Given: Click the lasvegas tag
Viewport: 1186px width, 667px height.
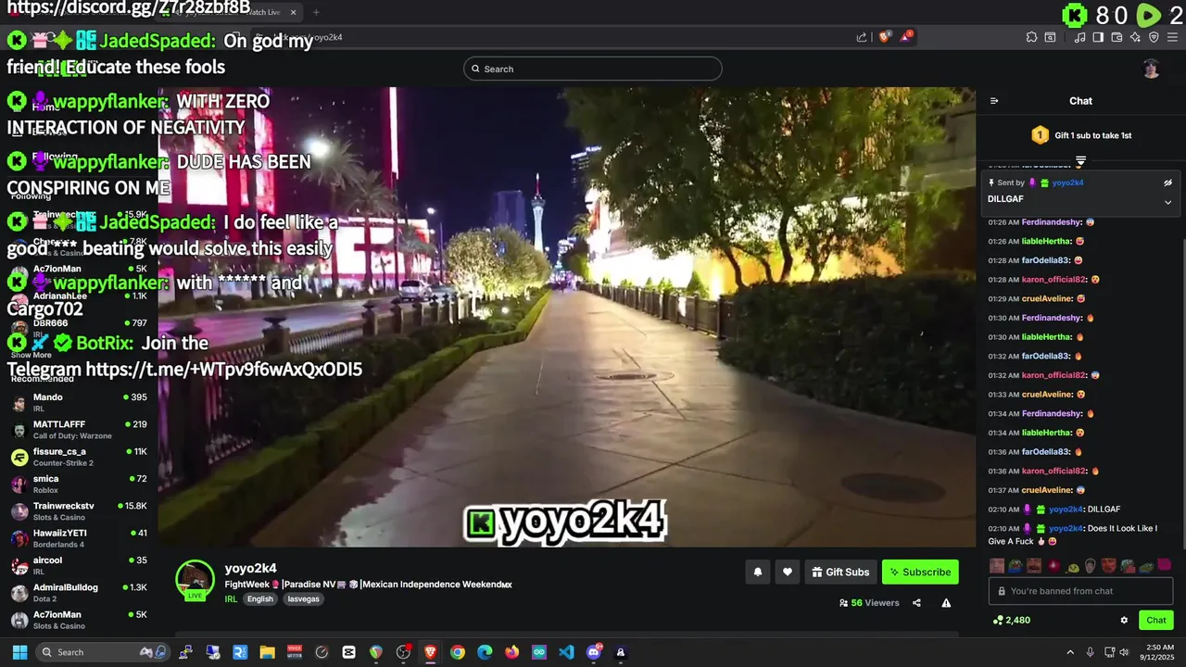Looking at the screenshot, I should point(303,599).
